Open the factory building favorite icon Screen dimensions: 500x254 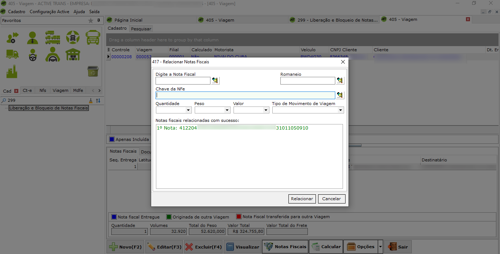[12, 71]
